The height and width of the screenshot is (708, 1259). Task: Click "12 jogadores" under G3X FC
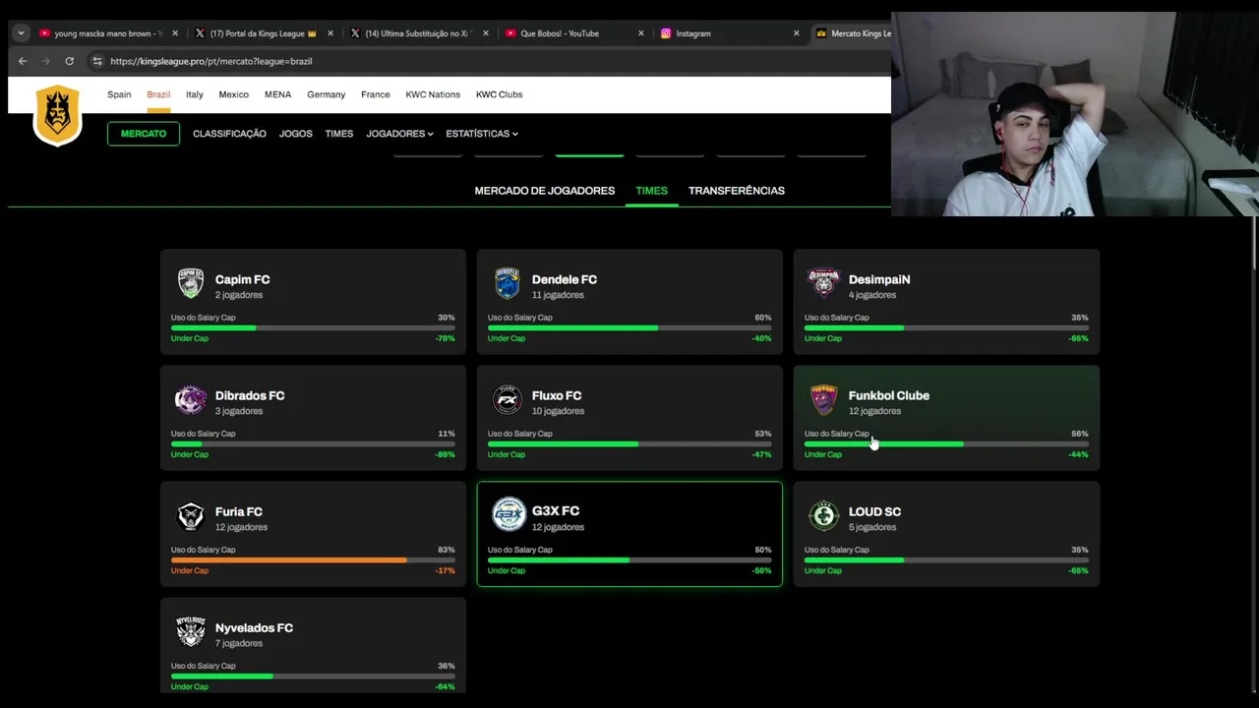pyautogui.click(x=558, y=527)
